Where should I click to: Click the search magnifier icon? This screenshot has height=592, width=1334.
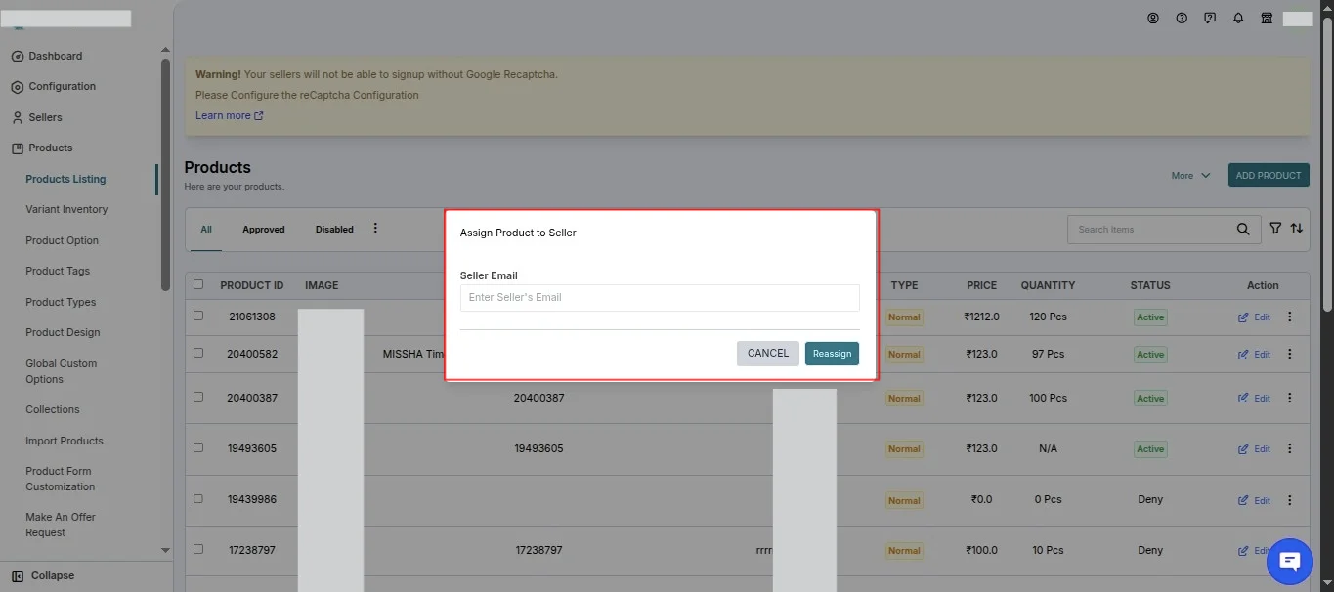coord(1242,230)
